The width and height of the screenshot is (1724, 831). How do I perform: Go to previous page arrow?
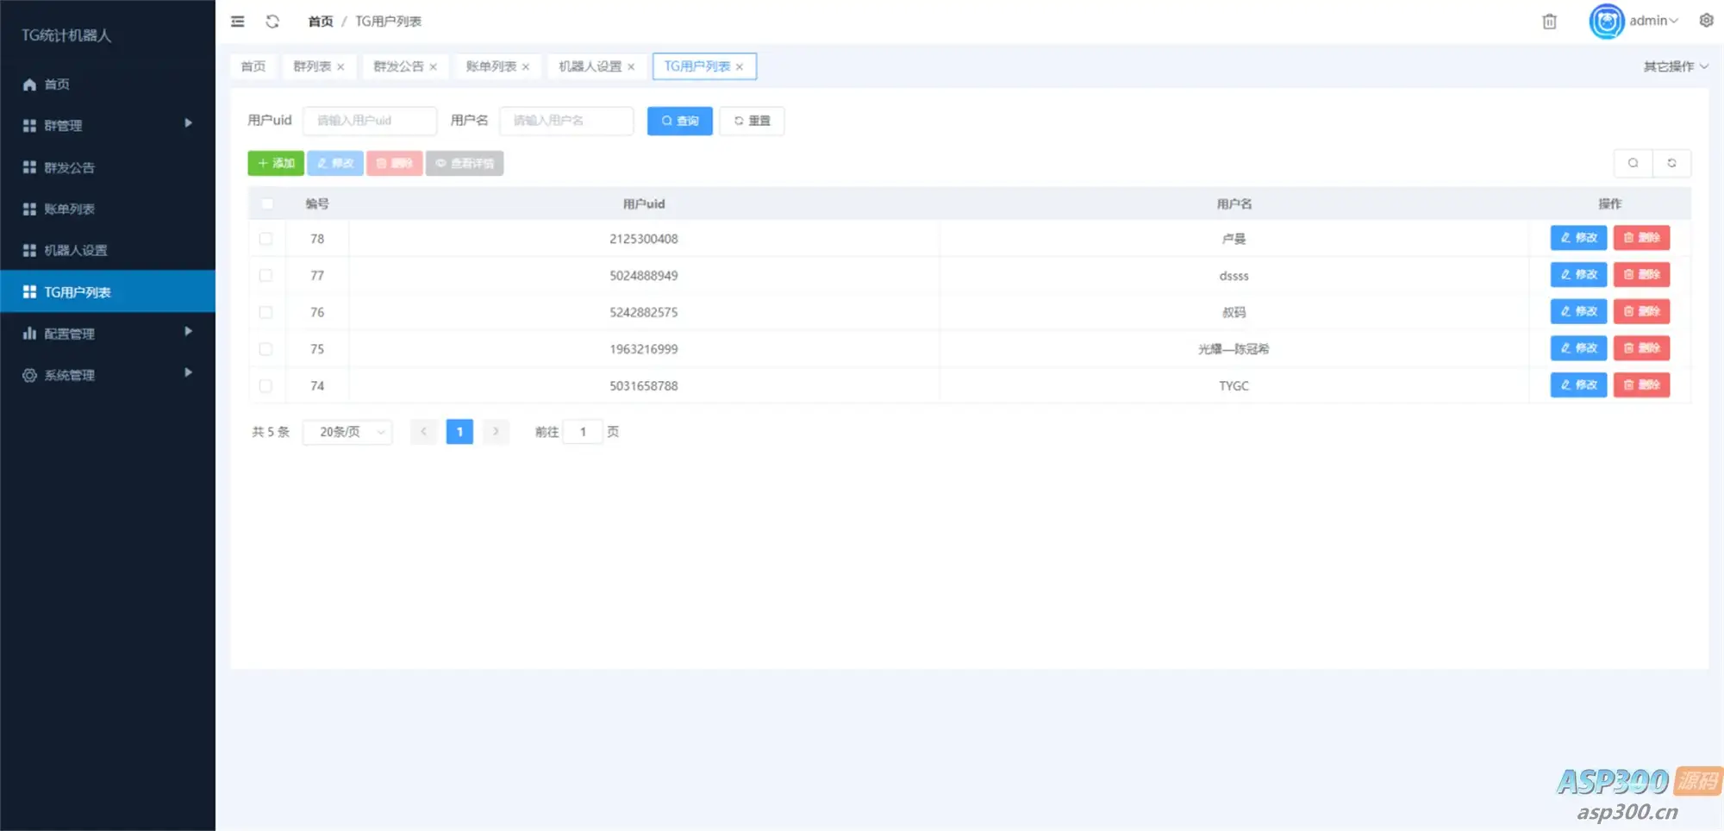point(423,432)
